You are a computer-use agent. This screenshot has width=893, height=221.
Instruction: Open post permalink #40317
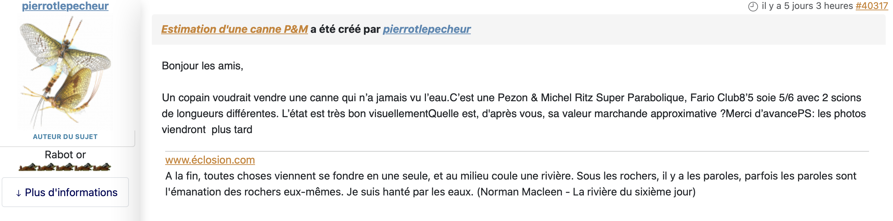click(871, 6)
